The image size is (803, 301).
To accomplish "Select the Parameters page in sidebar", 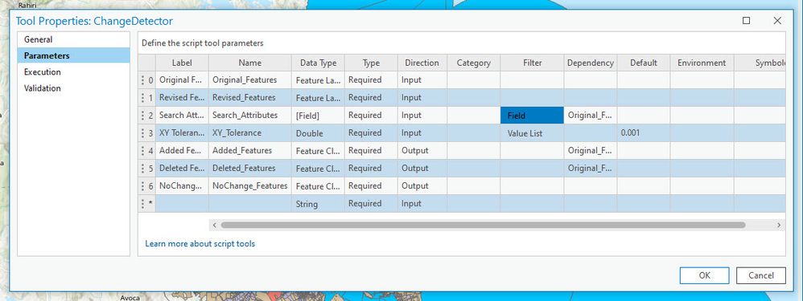I will coord(73,55).
